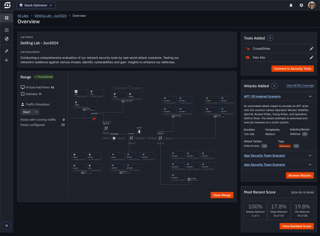The width and height of the screenshot is (320, 236).
Task: Edit the CrowdStrike tool with the pencil icon
Action: pyautogui.click(x=311, y=49)
